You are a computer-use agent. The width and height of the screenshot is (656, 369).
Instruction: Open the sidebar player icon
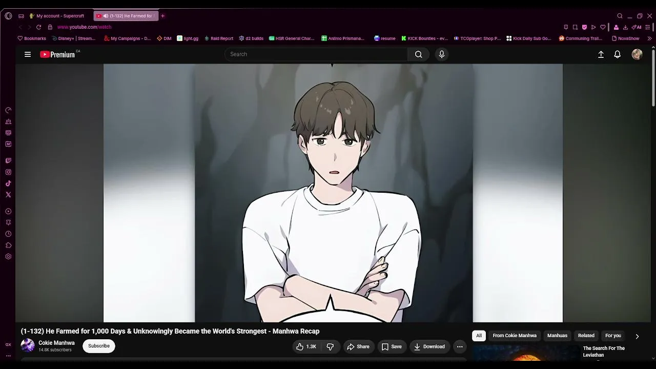coord(8,211)
